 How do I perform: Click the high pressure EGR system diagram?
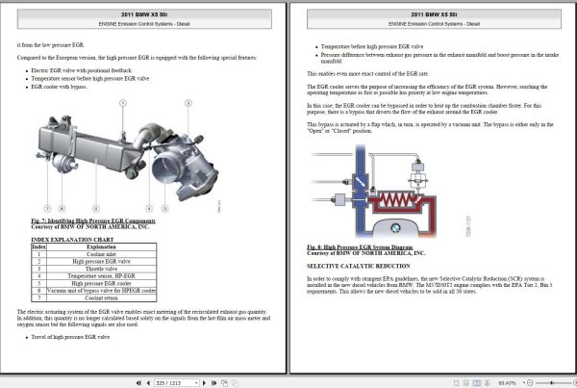[390, 191]
